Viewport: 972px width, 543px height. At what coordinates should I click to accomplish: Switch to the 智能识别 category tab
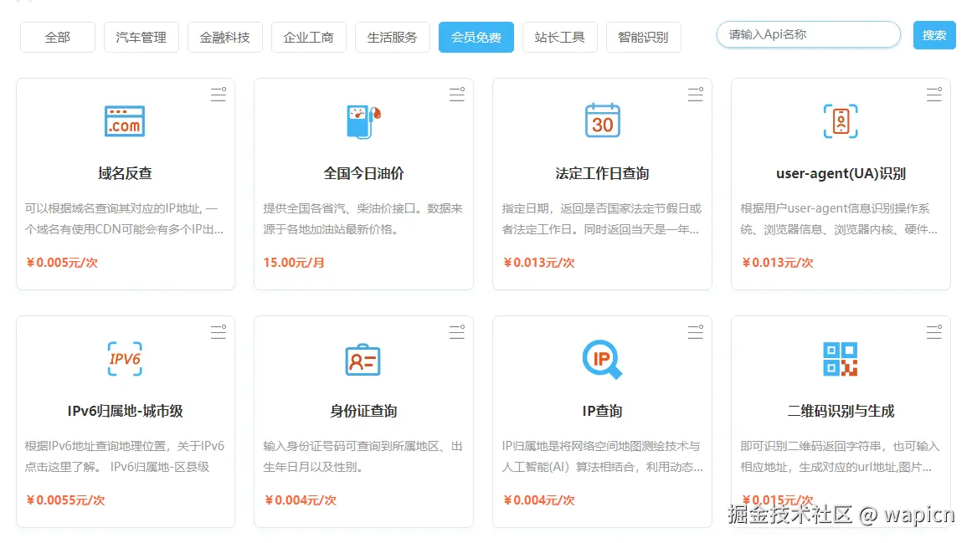point(643,37)
